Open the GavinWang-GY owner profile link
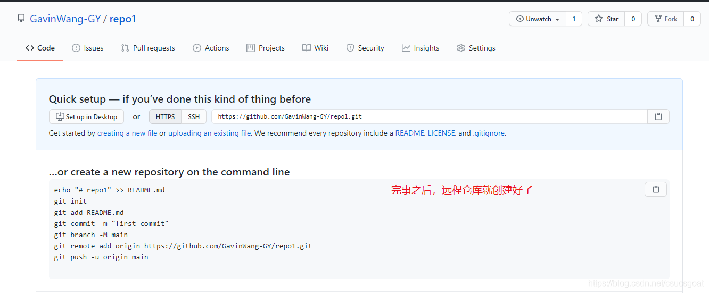 [65, 19]
